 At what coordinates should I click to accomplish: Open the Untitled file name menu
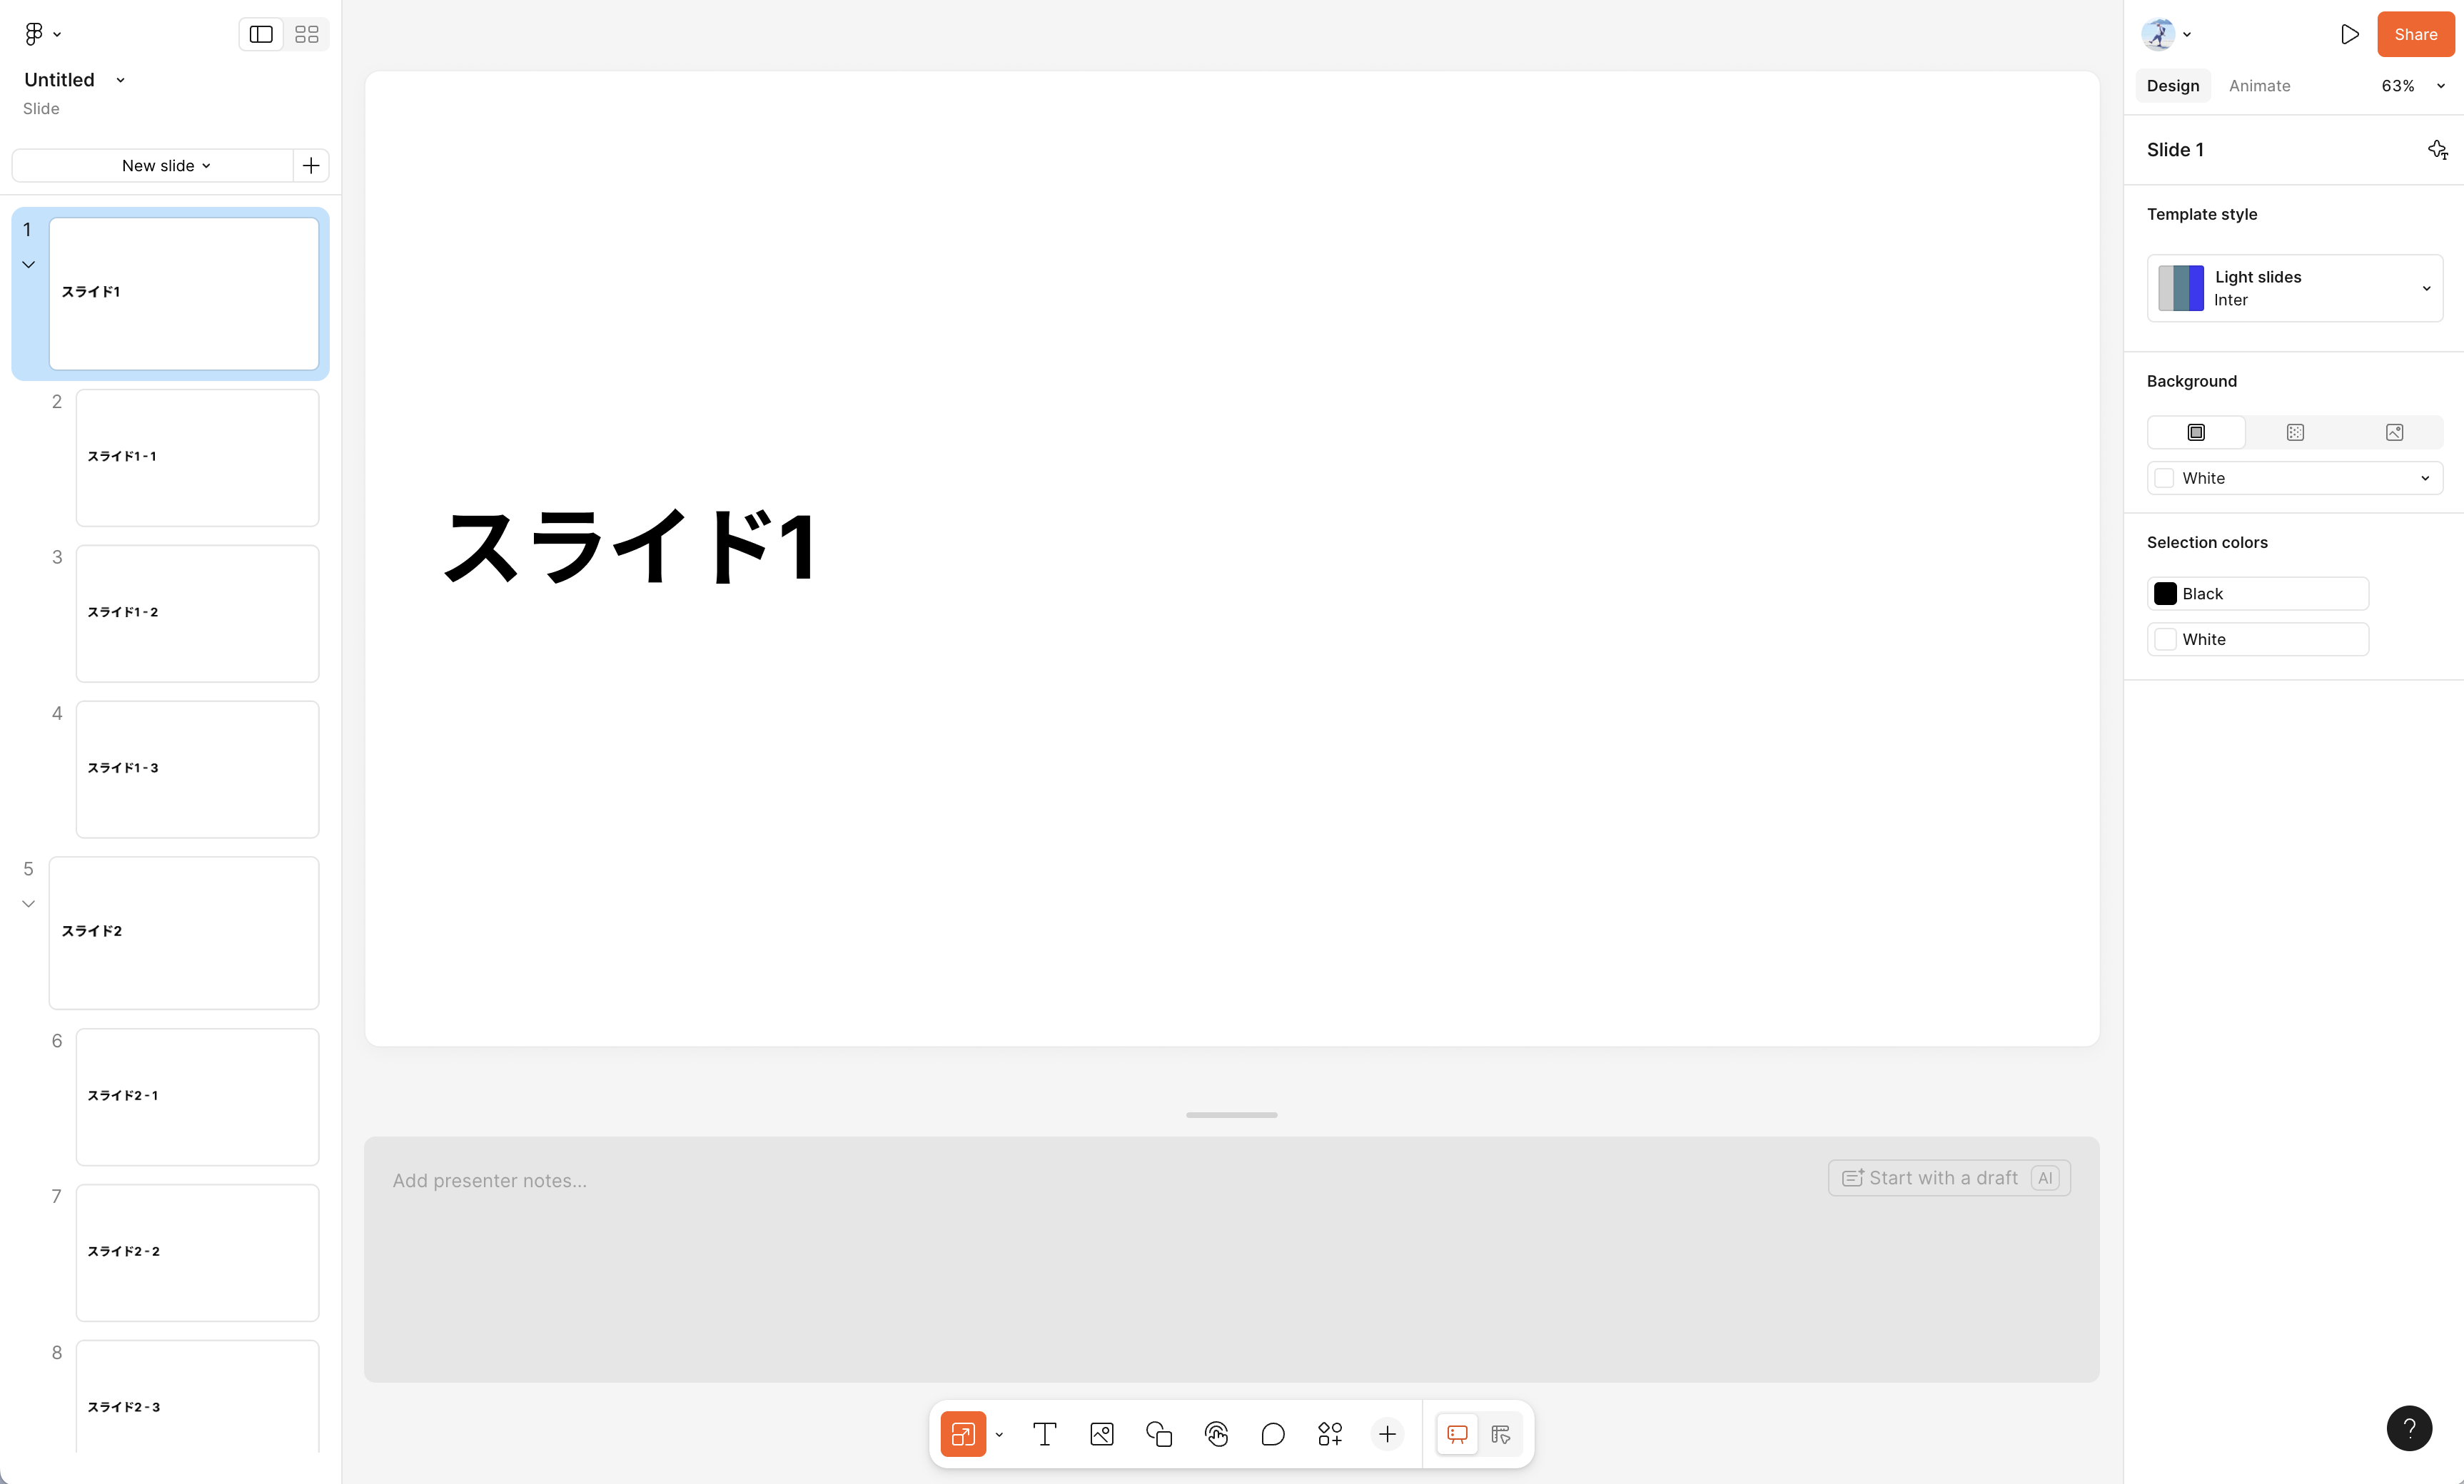click(x=119, y=79)
